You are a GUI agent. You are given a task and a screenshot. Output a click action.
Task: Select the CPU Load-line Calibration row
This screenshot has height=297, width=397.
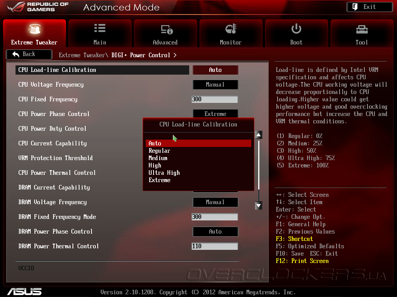click(102, 70)
